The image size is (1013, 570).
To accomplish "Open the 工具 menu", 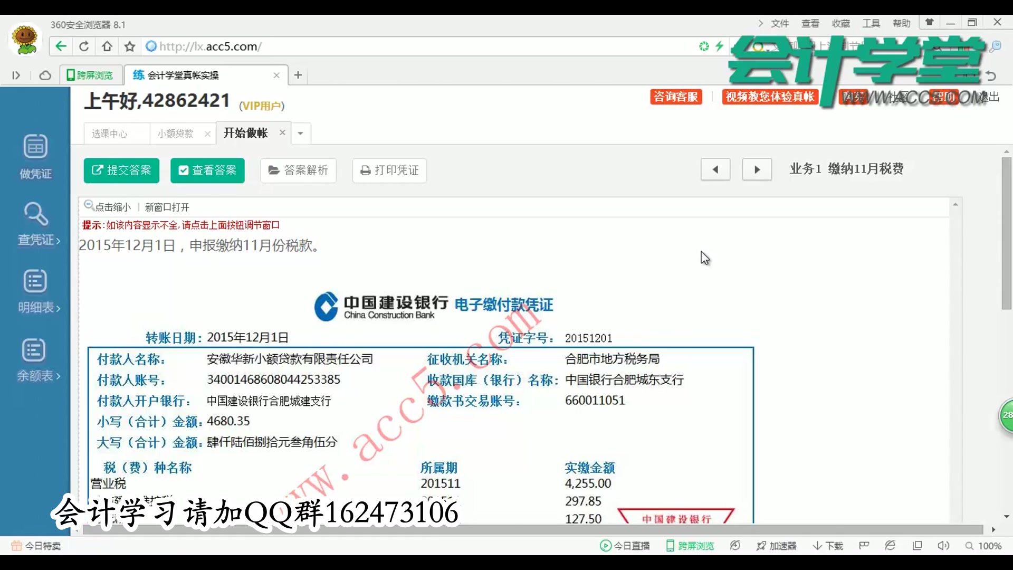I will click(871, 23).
